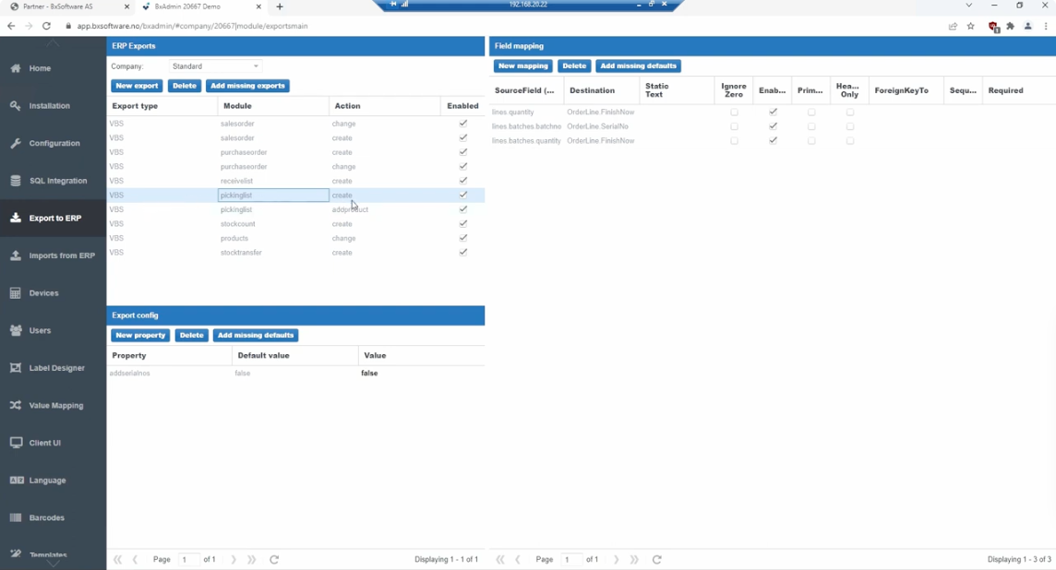Open the browser tab search chevron

(968, 6)
